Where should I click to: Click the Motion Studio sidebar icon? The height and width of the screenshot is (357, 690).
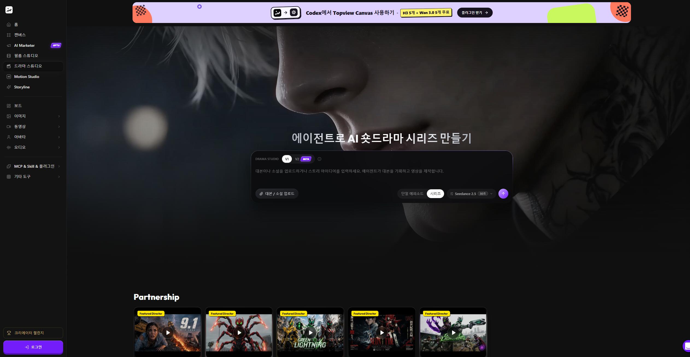[9, 77]
